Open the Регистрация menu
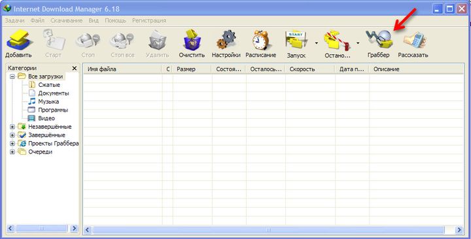471x239 pixels. click(149, 20)
